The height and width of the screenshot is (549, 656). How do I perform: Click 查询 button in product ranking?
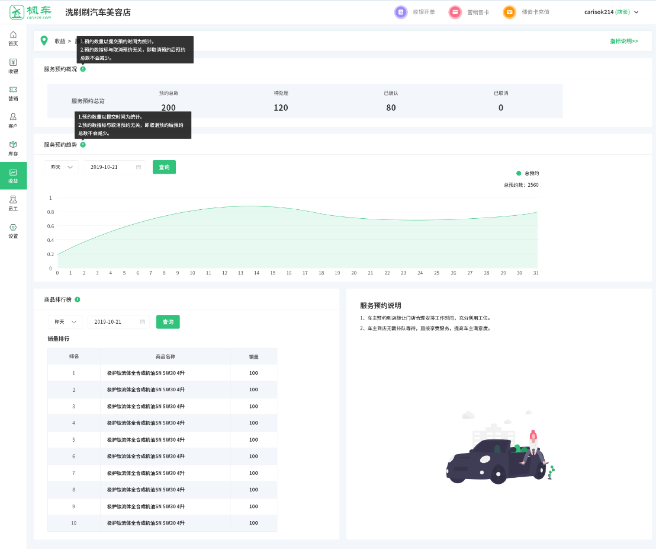point(168,322)
